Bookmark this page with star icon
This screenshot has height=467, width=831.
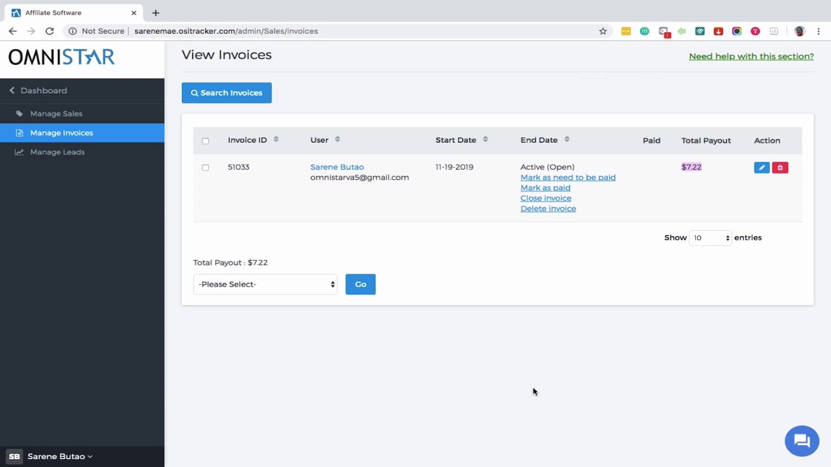603,31
